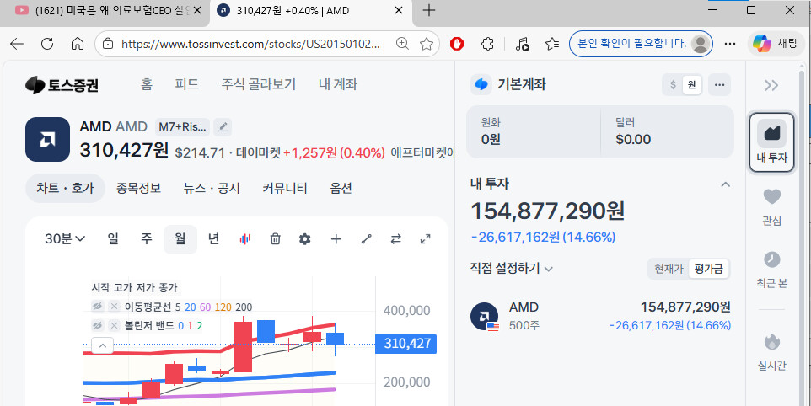Open the Favorites list icon
Image resolution: width=811 pixels, height=406 pixels.
click(552, 44)
